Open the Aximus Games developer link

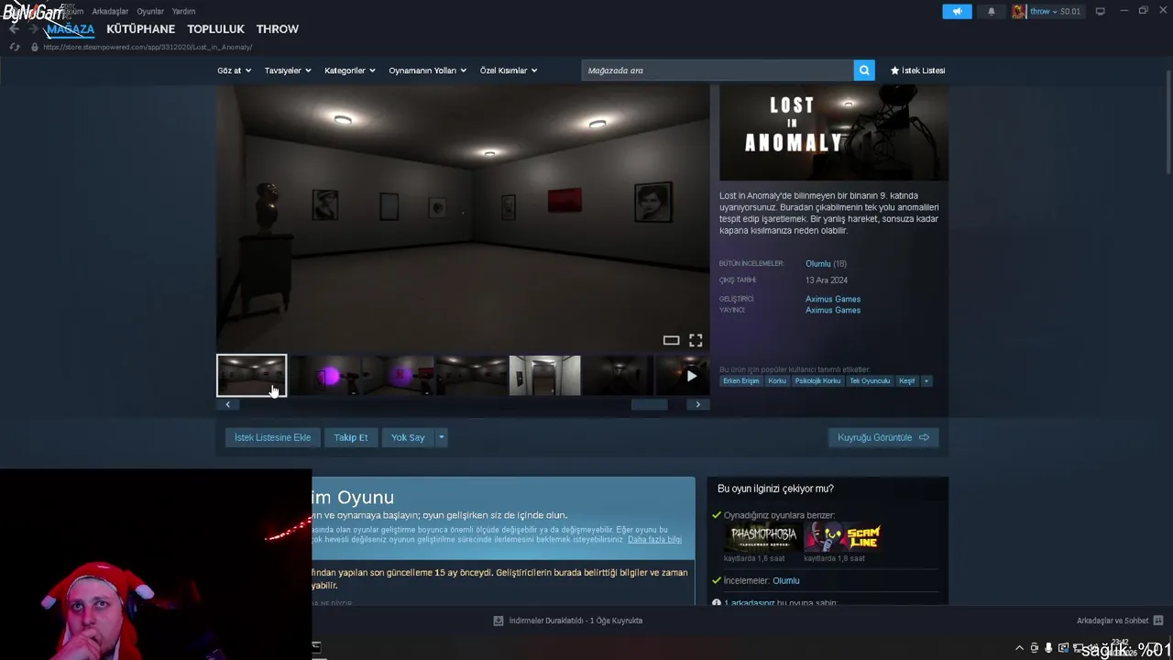[833, 299]
